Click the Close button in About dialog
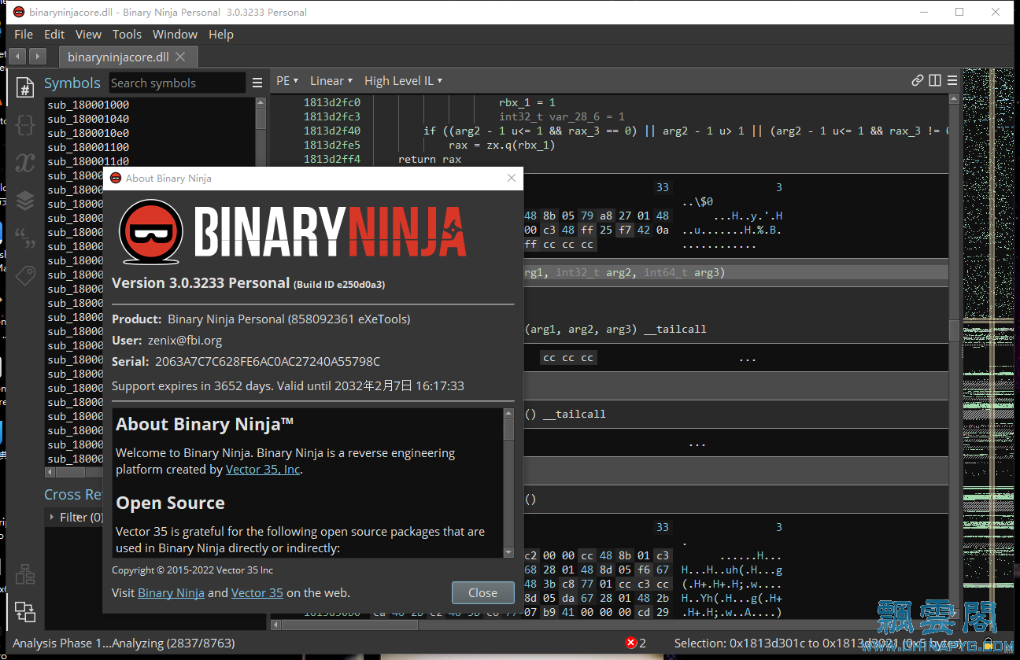1020x660 pixels. point(482,593)
